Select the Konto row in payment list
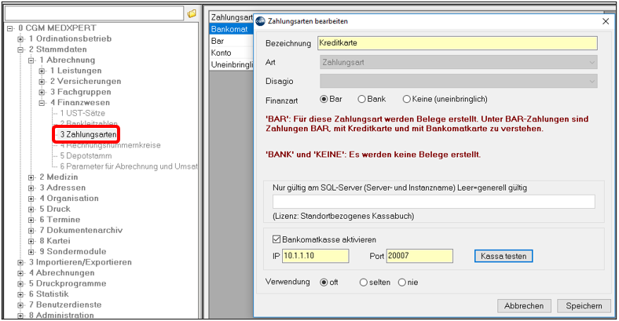619x321 pixels. pyautogui.click(x=231, y=53)
